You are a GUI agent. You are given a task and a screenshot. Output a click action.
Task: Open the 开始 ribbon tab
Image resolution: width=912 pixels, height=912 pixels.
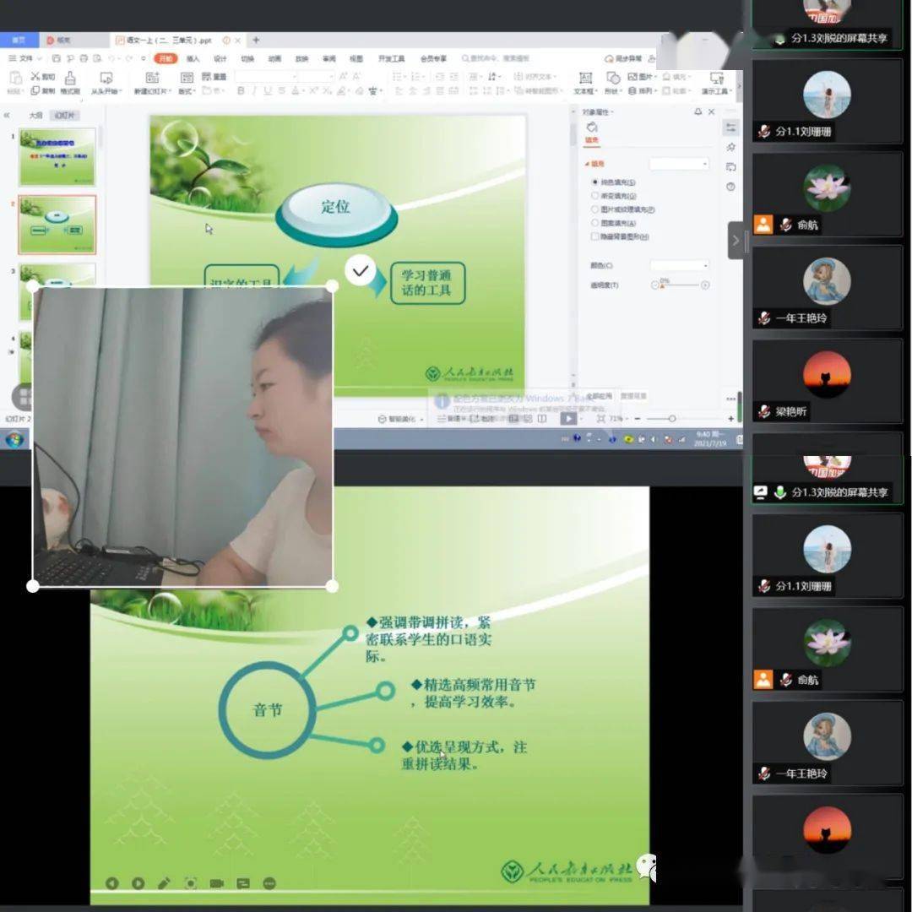pyautogui.click(x=166, y=58)
